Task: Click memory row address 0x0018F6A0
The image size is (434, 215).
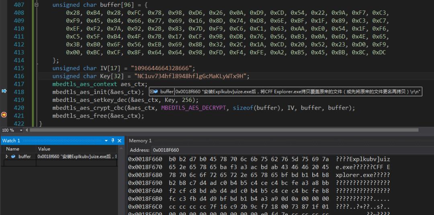Action: pos(145,191)
